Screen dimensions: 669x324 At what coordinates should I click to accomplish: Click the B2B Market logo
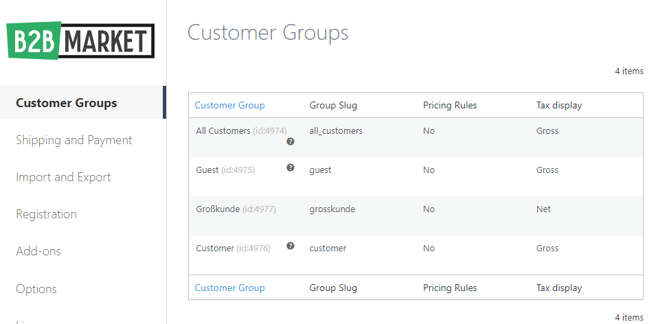(80, 41)
